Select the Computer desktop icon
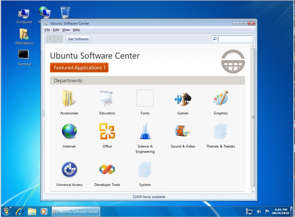The height and width of the screenshot is (217, 295). (24, 16)
